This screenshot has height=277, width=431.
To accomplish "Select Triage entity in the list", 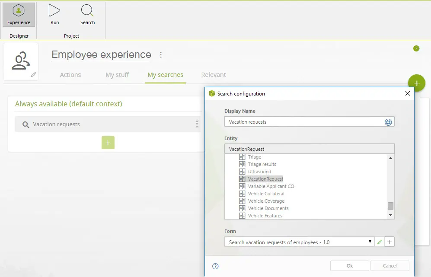I will (x=255, y=157).
